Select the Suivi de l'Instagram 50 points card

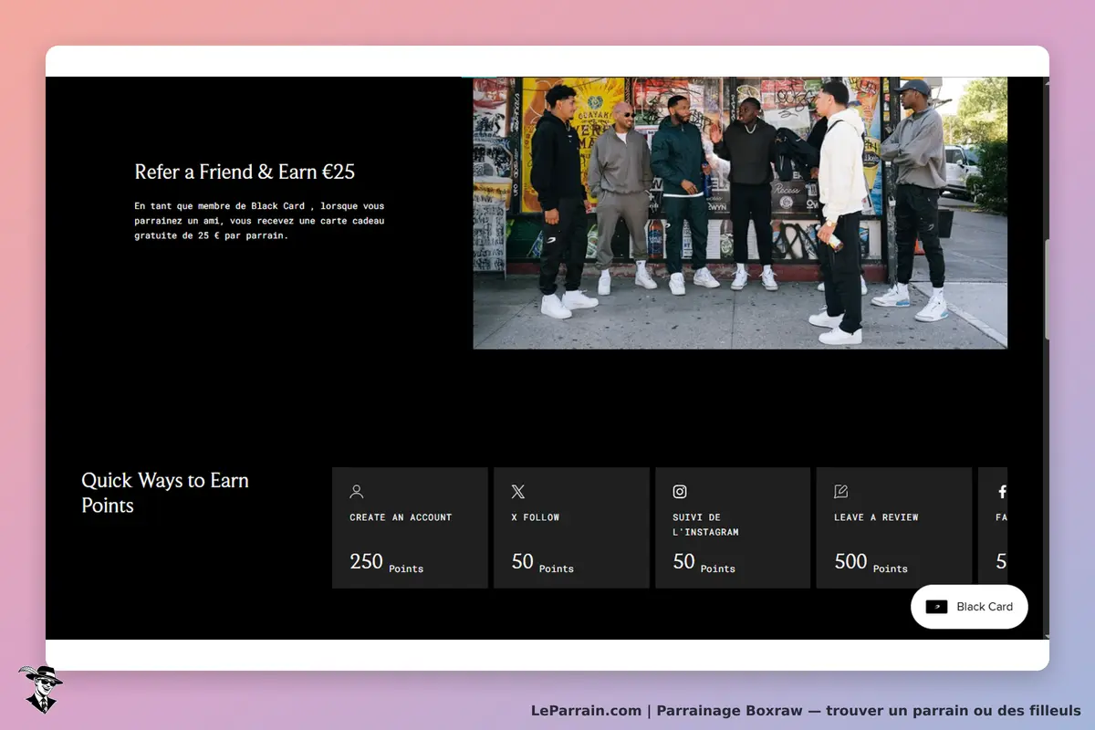pyautogui.click(x=733, y=528)
